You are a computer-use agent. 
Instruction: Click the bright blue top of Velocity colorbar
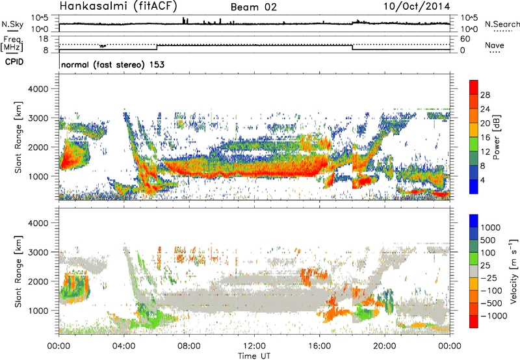point(474,221)
